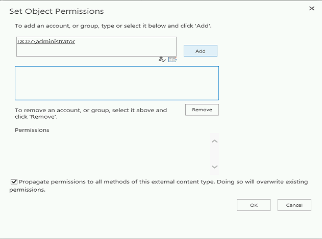
Task: Click the empty Permissions list area
Action: [110, 154]
